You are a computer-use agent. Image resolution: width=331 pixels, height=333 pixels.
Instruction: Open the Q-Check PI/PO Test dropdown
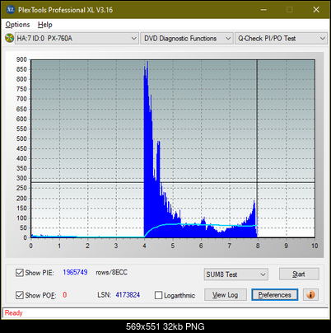coord(282,39)
